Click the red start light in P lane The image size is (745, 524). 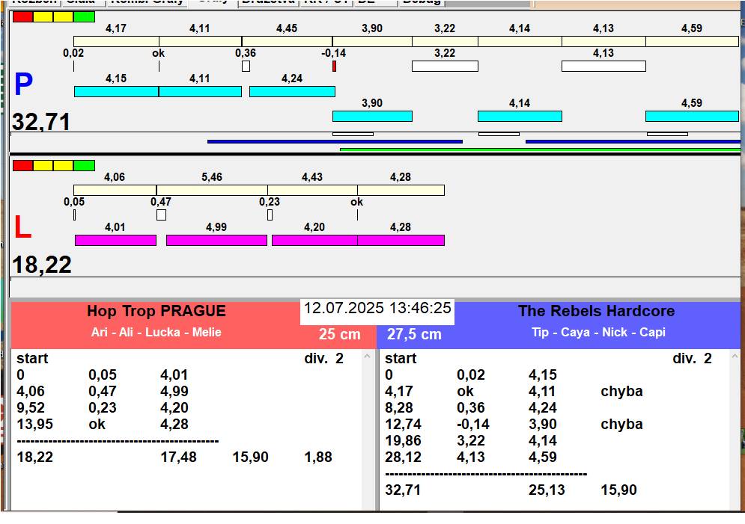coord(22,17)
